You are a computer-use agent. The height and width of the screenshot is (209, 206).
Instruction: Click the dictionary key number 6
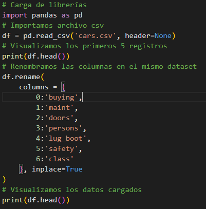tap(38, 159)
